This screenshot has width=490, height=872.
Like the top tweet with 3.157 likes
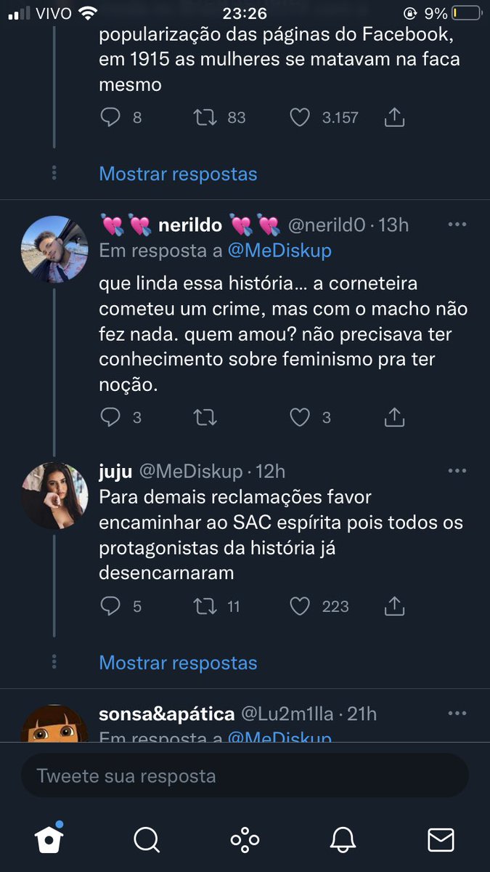point(300,118)
